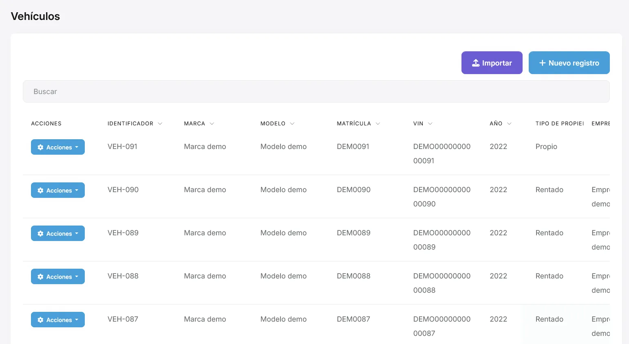Click the plus icon on Nuevo registro
Screen dimensions: 629x344
(542, 63)
